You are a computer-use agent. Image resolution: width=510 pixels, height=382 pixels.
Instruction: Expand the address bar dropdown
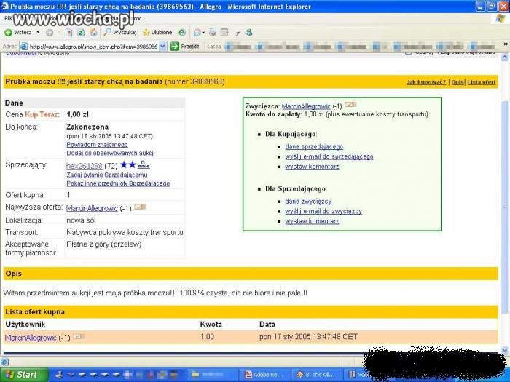(163, 47)
